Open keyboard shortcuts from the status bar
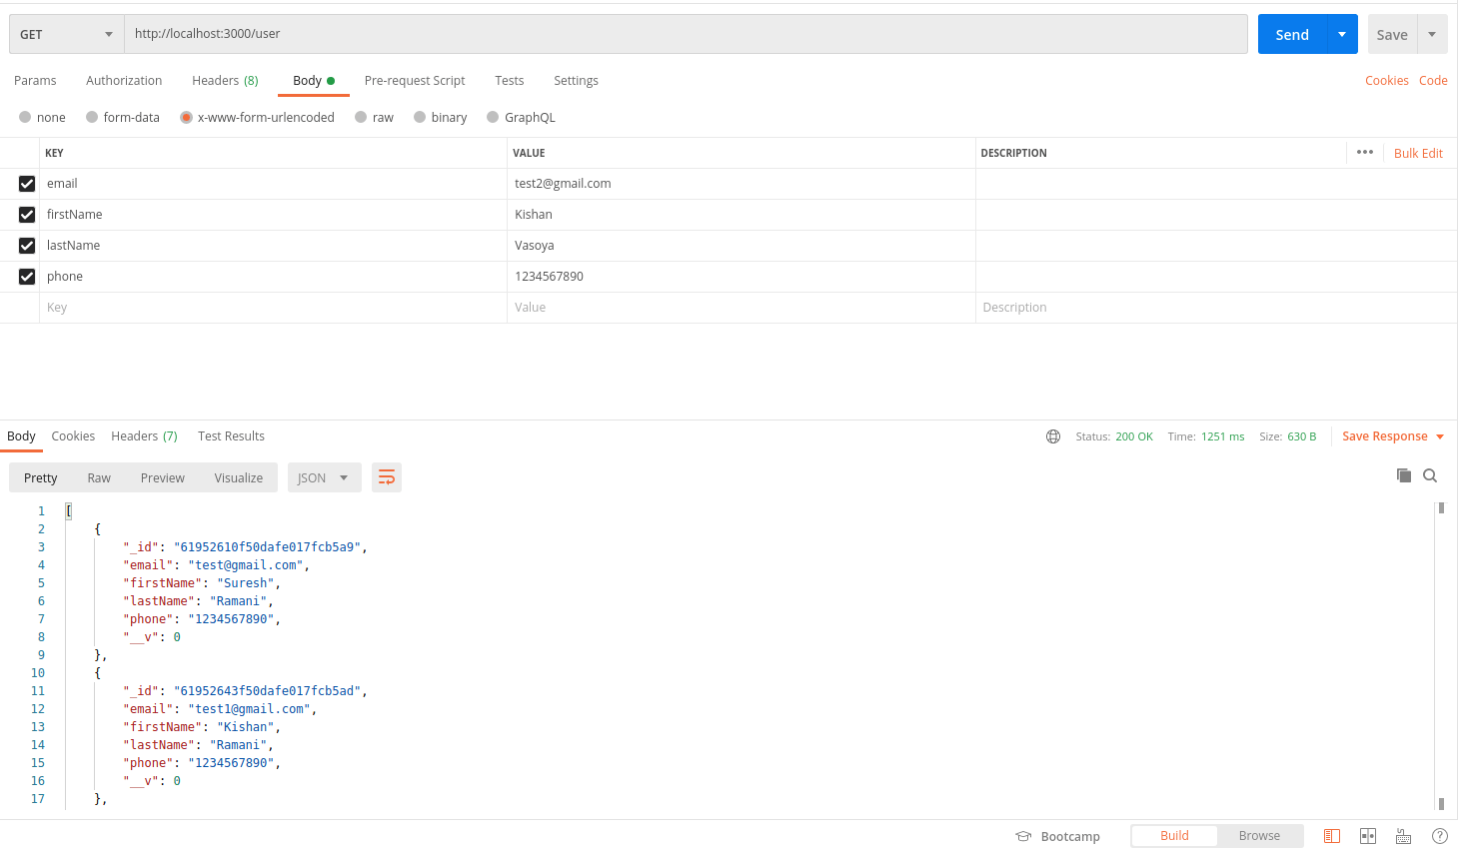 (1403, 836)
